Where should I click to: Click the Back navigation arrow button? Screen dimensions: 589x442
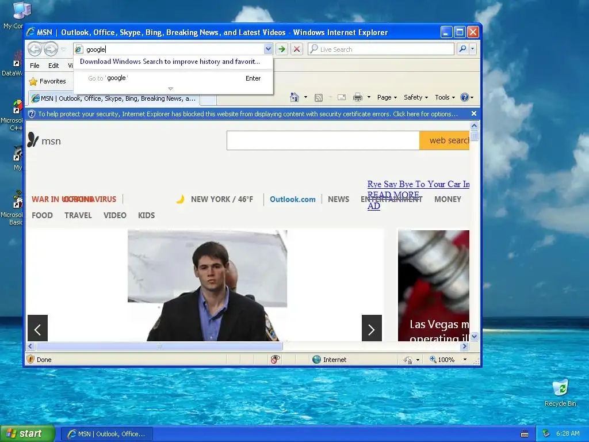coord(35,49)
